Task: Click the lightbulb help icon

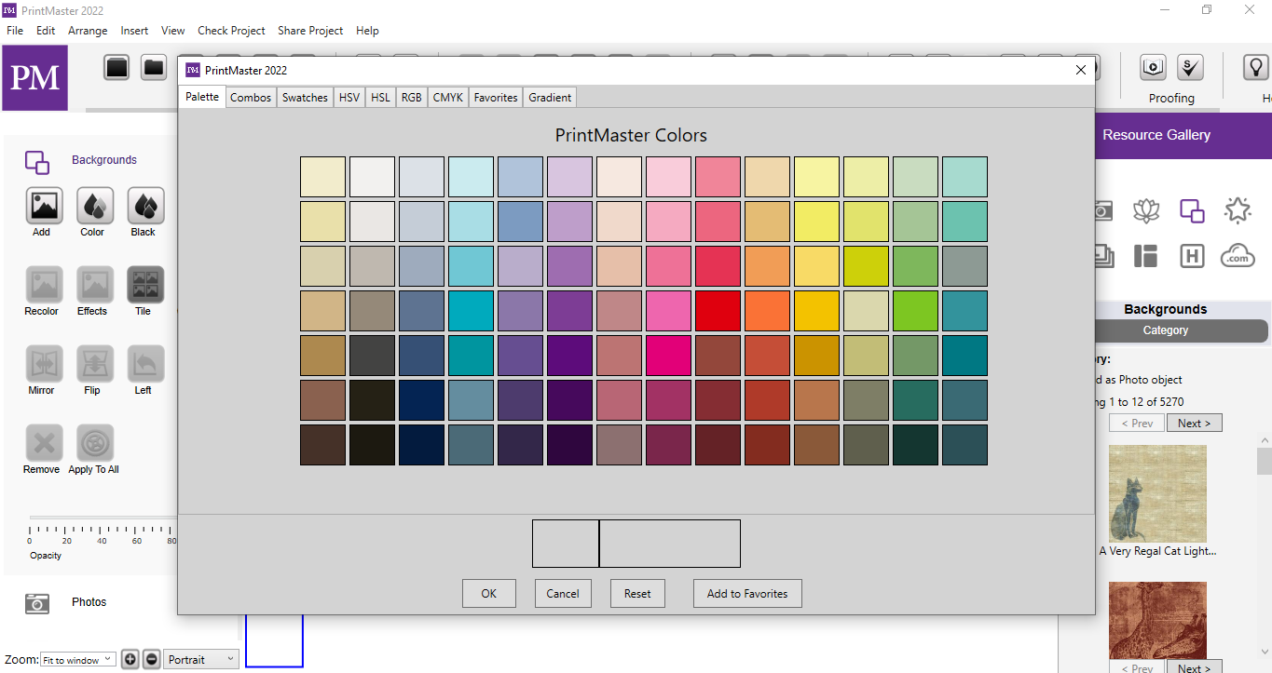Action: (1256, 67)
